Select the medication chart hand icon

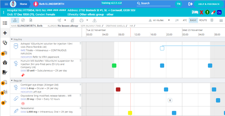point(15,20)
